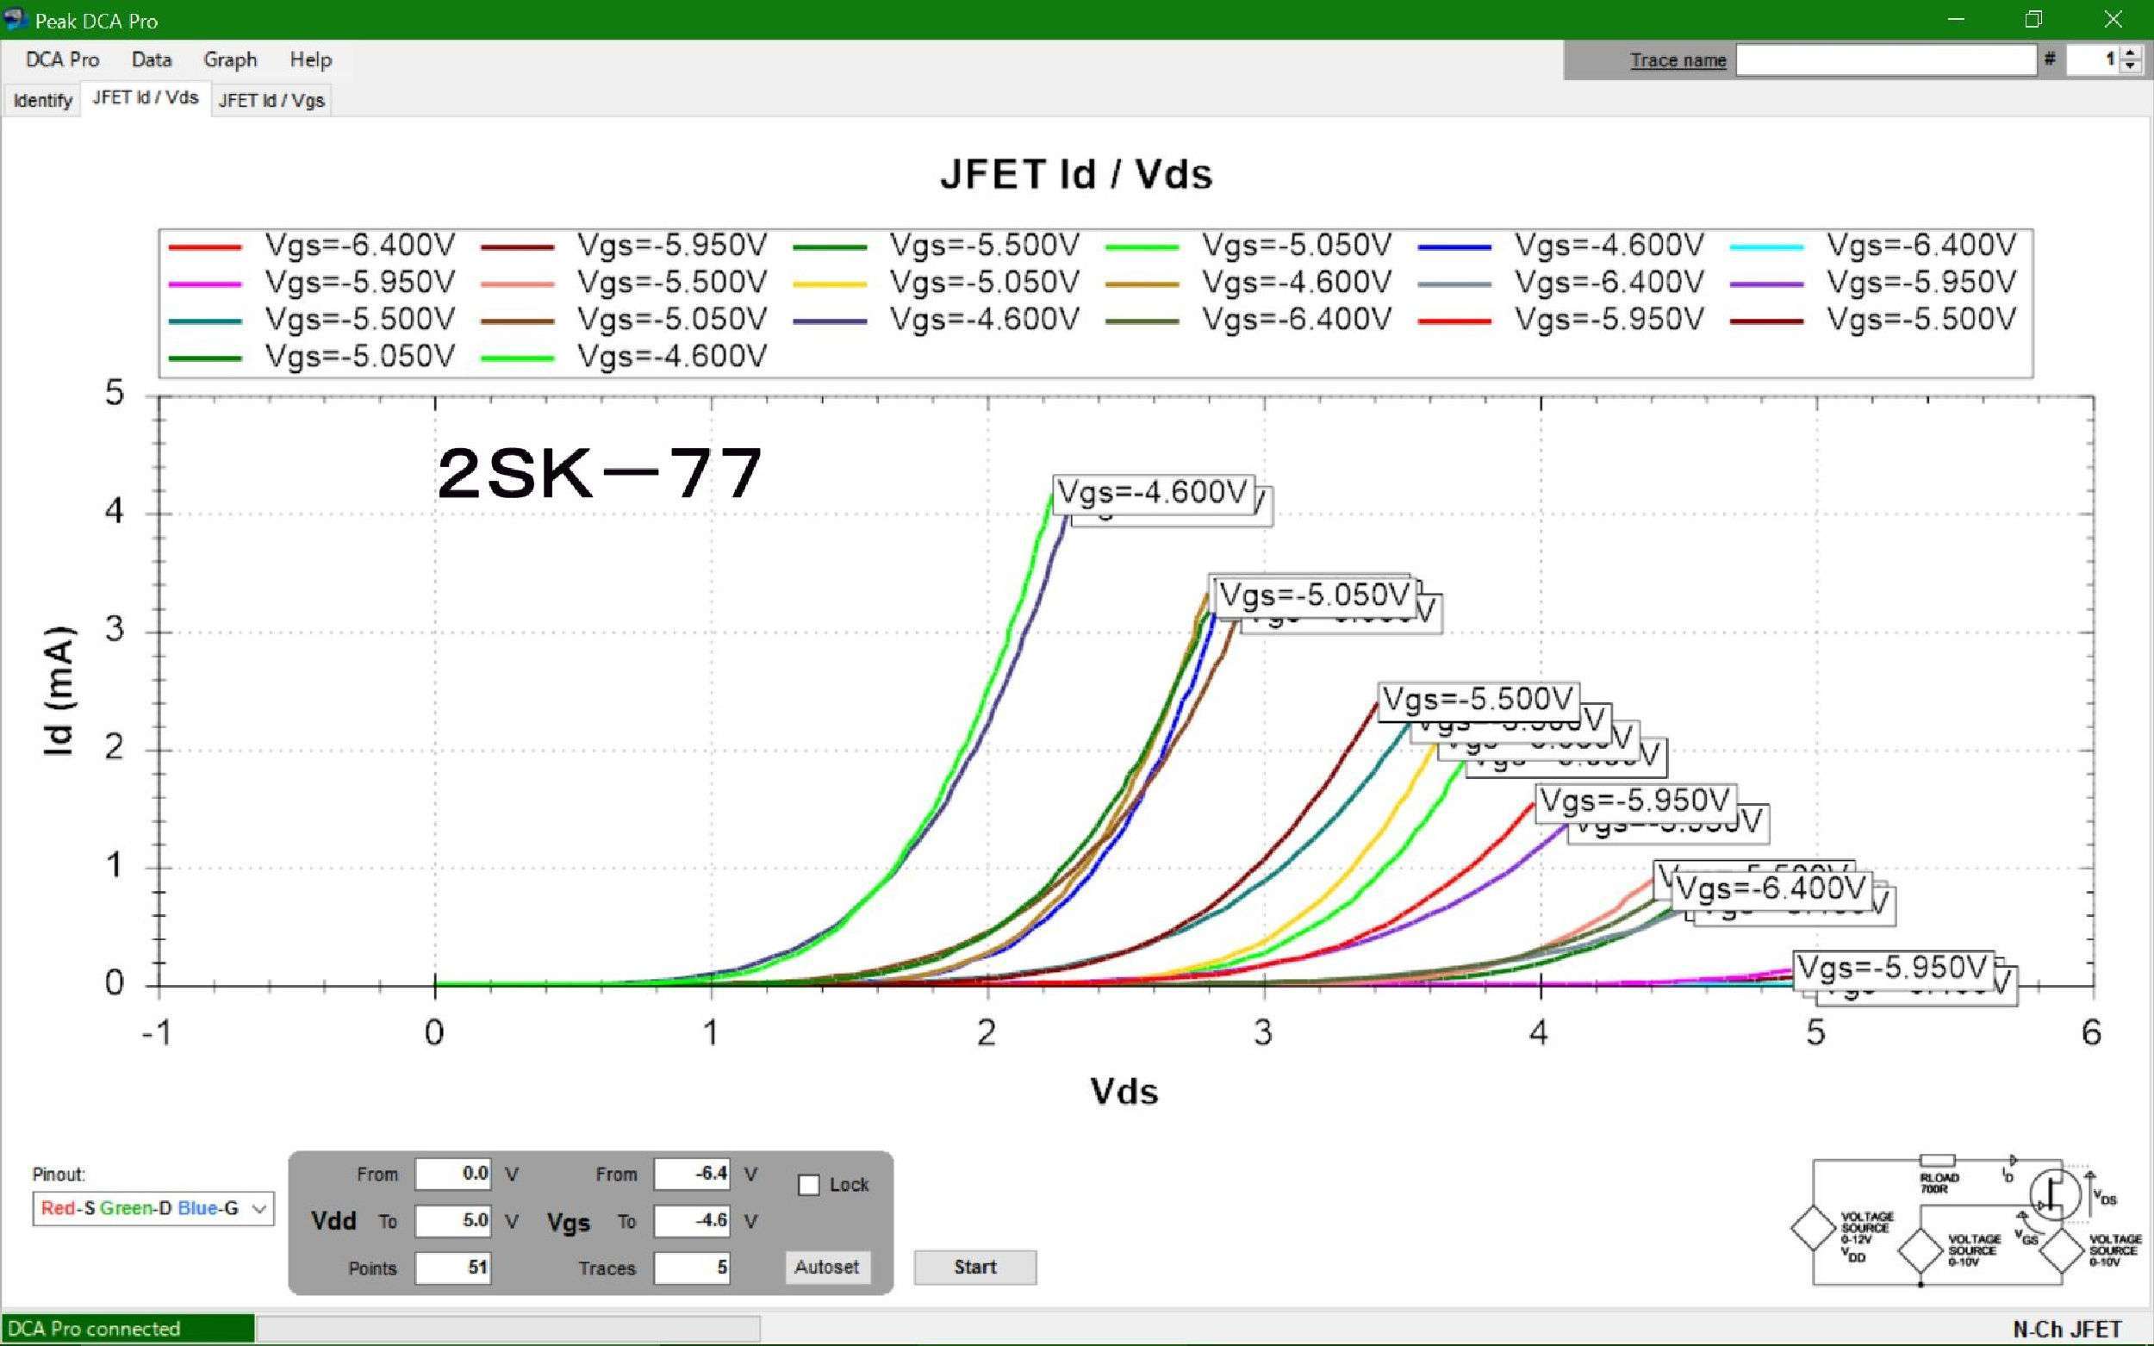2154x1346 pixels.
Task: Click the JFET transistor symbol in schematic
Action: (2055, 1194)
